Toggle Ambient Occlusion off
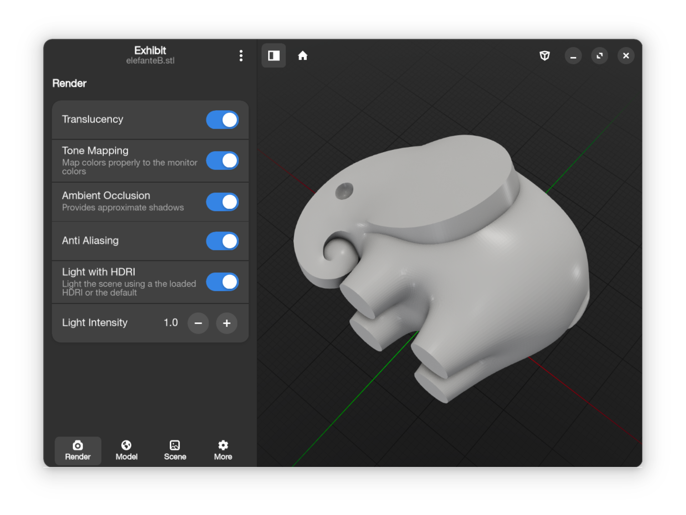Image resolution: width=686 pixels, height=515 pixels. [x=222, y=202]
